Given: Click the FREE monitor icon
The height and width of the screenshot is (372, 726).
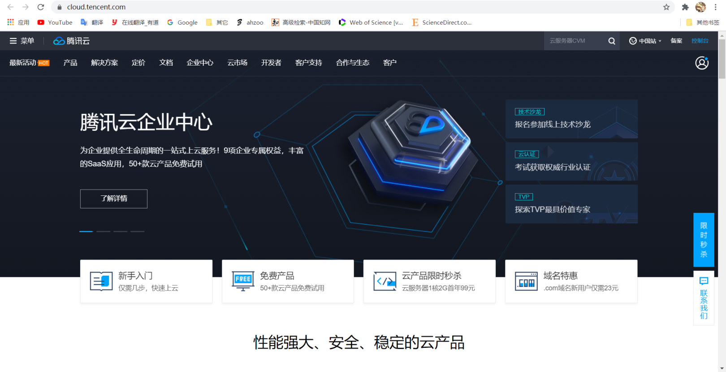Looking at the screenshot, I should [x=243, y=281].
